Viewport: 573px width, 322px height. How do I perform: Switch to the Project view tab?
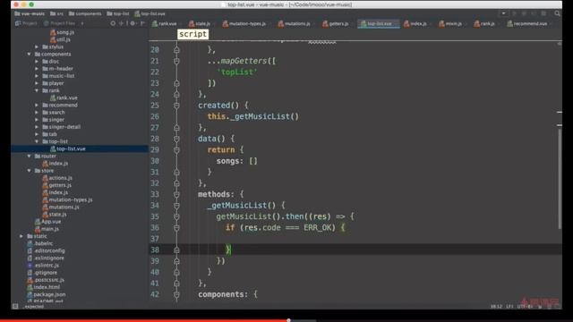coord(26,23)
